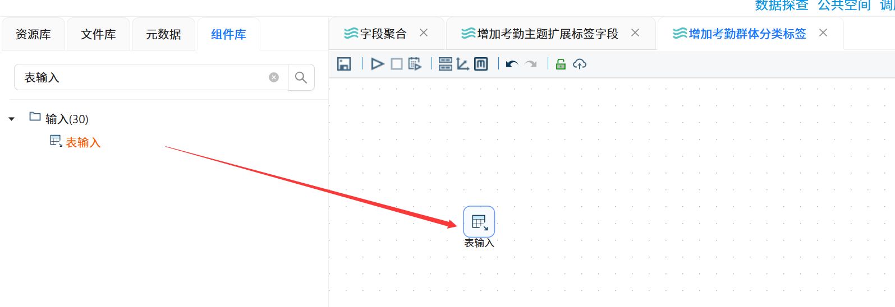
Task: Open the 数据探查 link
Action: pos(782,5)
